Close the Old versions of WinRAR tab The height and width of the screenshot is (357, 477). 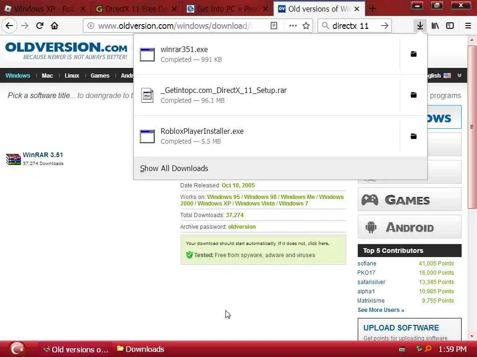pyautogui.click(x=357, y=9)
